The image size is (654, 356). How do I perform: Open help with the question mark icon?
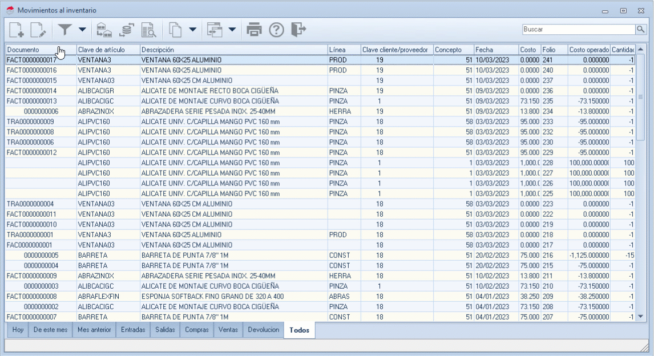click(x=276, y=29)
